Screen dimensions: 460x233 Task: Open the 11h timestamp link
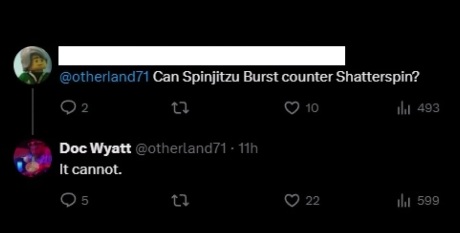coord(248,148)
